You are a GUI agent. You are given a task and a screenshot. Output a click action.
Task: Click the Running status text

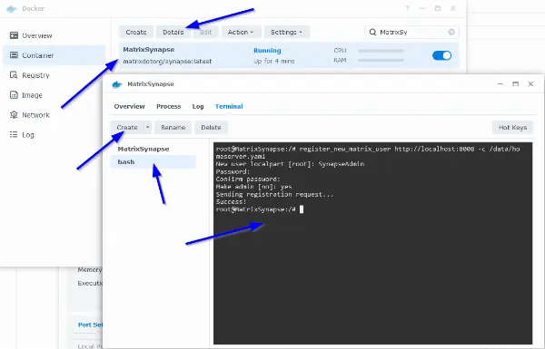click(267, 50)
